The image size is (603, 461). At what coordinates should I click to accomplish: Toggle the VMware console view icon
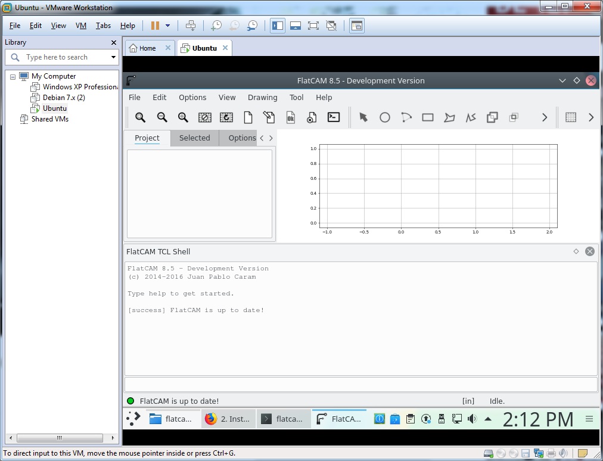[357, 26]
